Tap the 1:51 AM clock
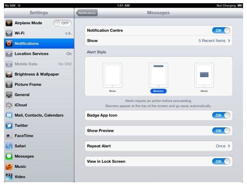 pyautogui.click(x=123, y=6)
